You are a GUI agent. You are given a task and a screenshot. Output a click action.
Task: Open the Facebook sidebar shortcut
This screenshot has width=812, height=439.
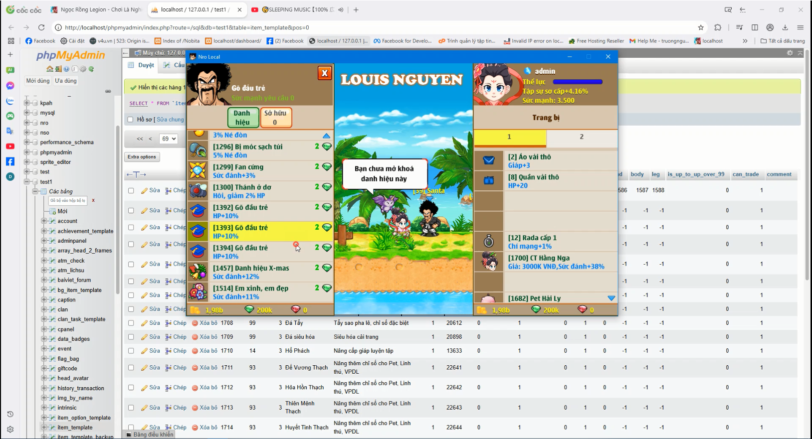(10, 161)
